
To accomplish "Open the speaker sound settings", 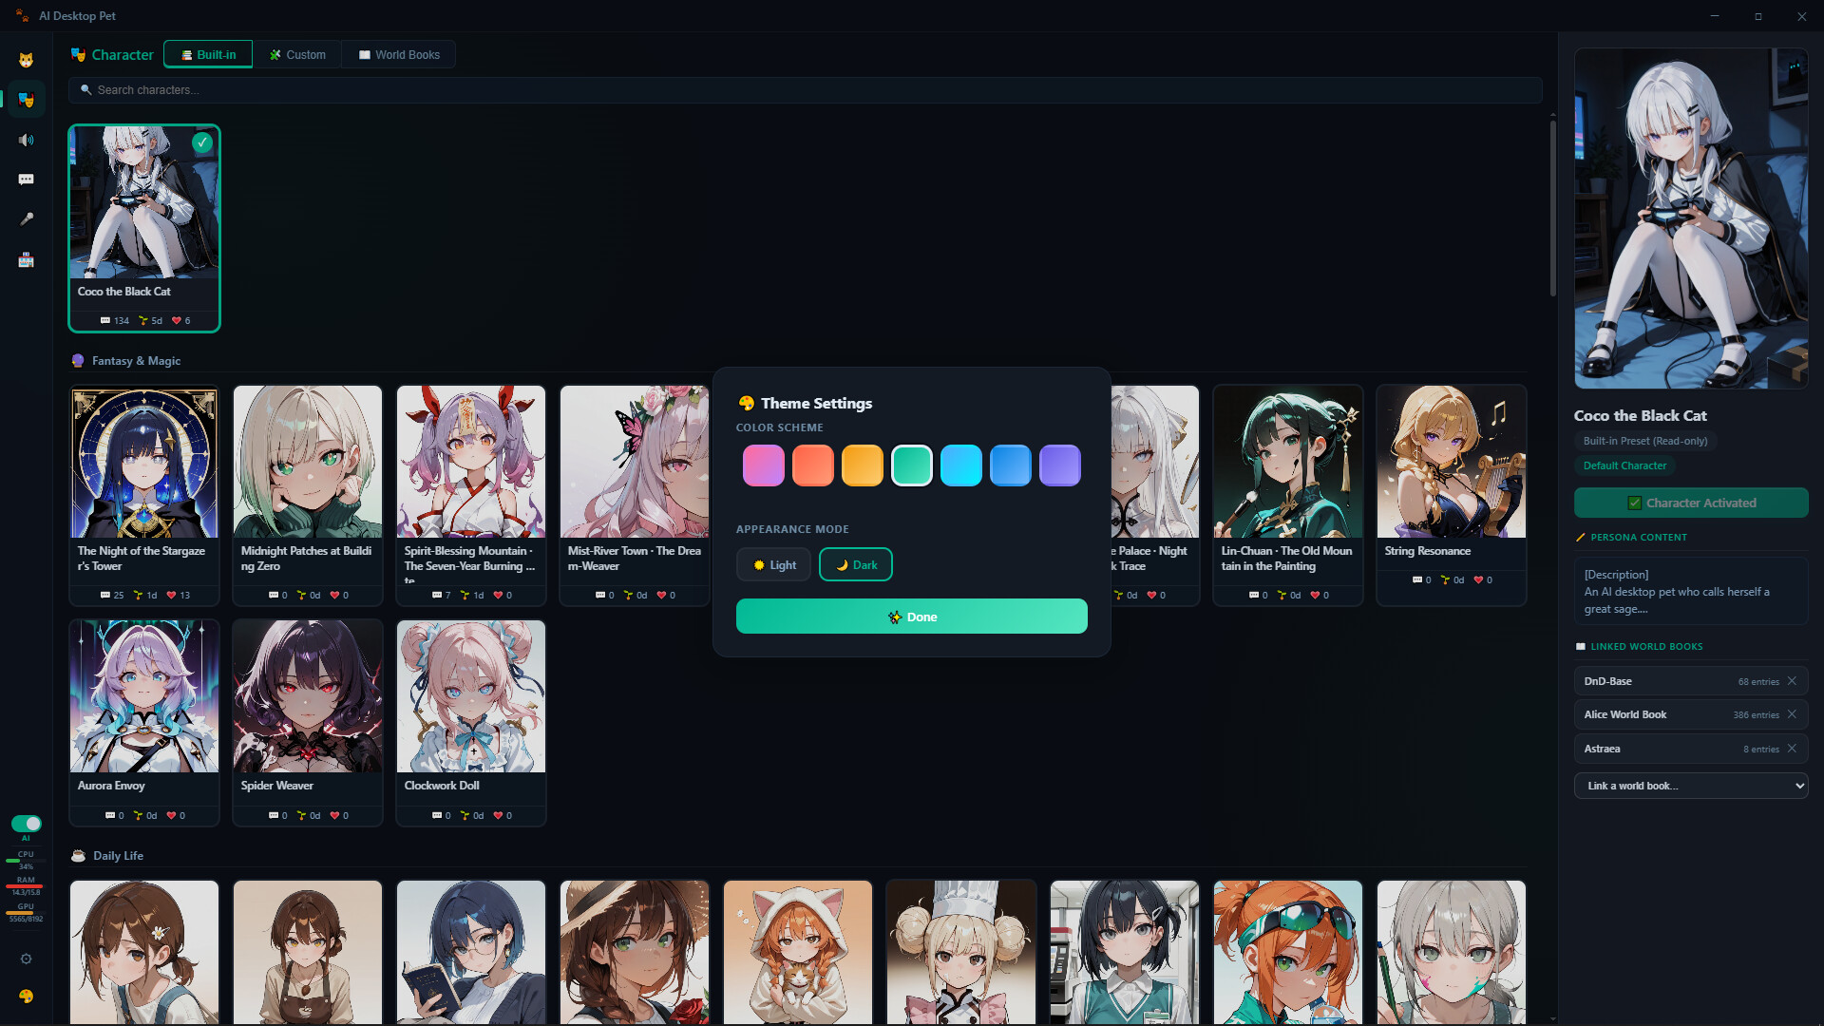I will click(x=26, y=140).
